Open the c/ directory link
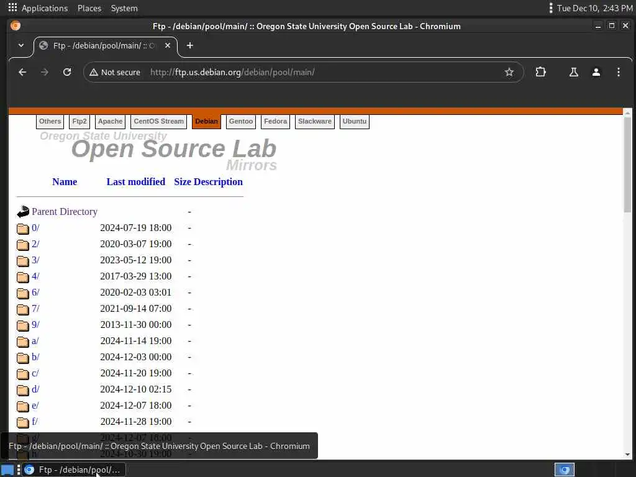 coord(35,373)
